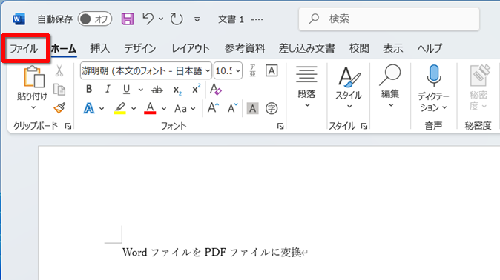This screenshot has width=500, height=280.
Task: Open the font name combo box
Action: point(146,70)
